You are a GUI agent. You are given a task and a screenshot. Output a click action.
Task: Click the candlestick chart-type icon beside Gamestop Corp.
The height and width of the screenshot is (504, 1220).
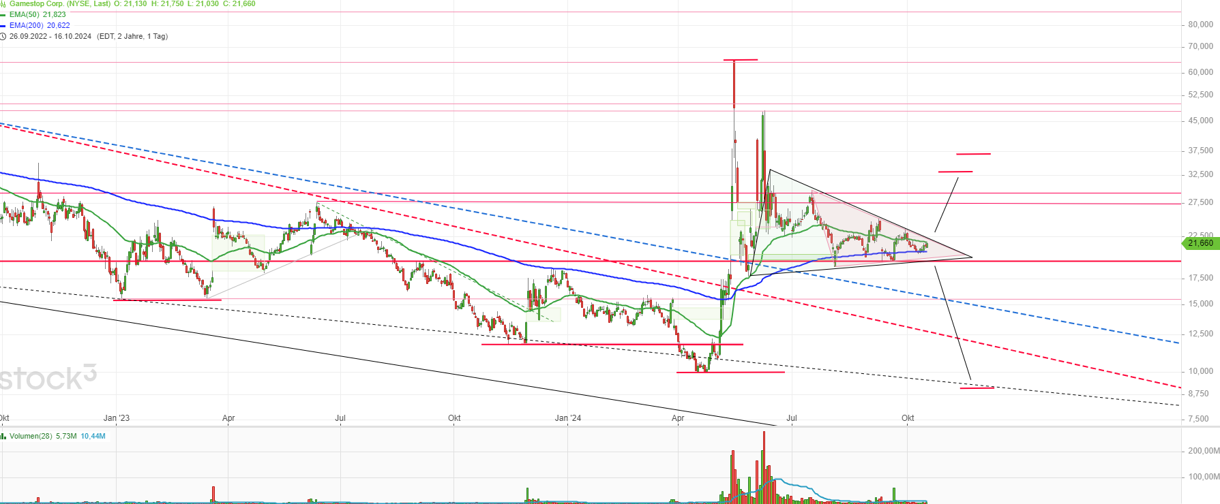3,3
